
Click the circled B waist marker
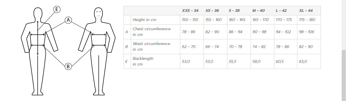coord(68,66)
